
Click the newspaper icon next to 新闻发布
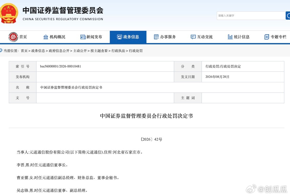[x=83, y=37]
